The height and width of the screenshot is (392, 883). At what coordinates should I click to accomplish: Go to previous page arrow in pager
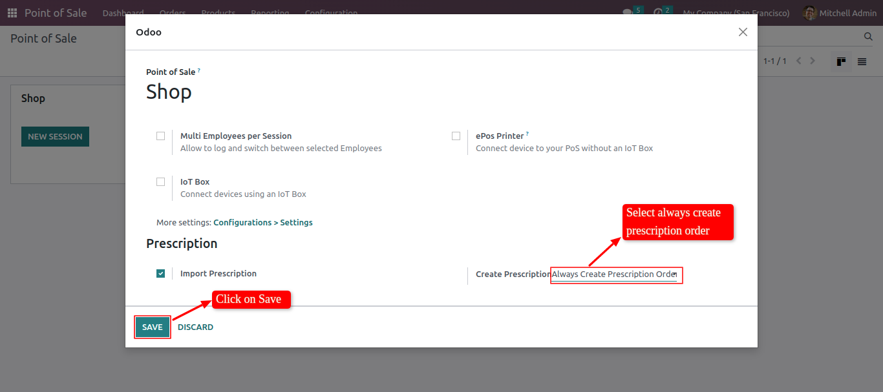point(799,61)
